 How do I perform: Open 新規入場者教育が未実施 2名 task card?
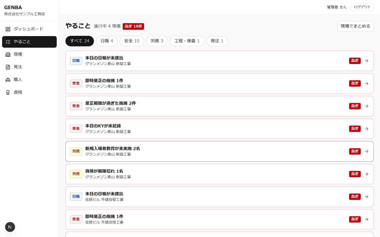pos(219,151)
